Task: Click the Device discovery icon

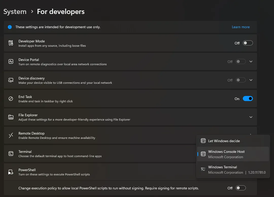Action: [x=10, y=80]
